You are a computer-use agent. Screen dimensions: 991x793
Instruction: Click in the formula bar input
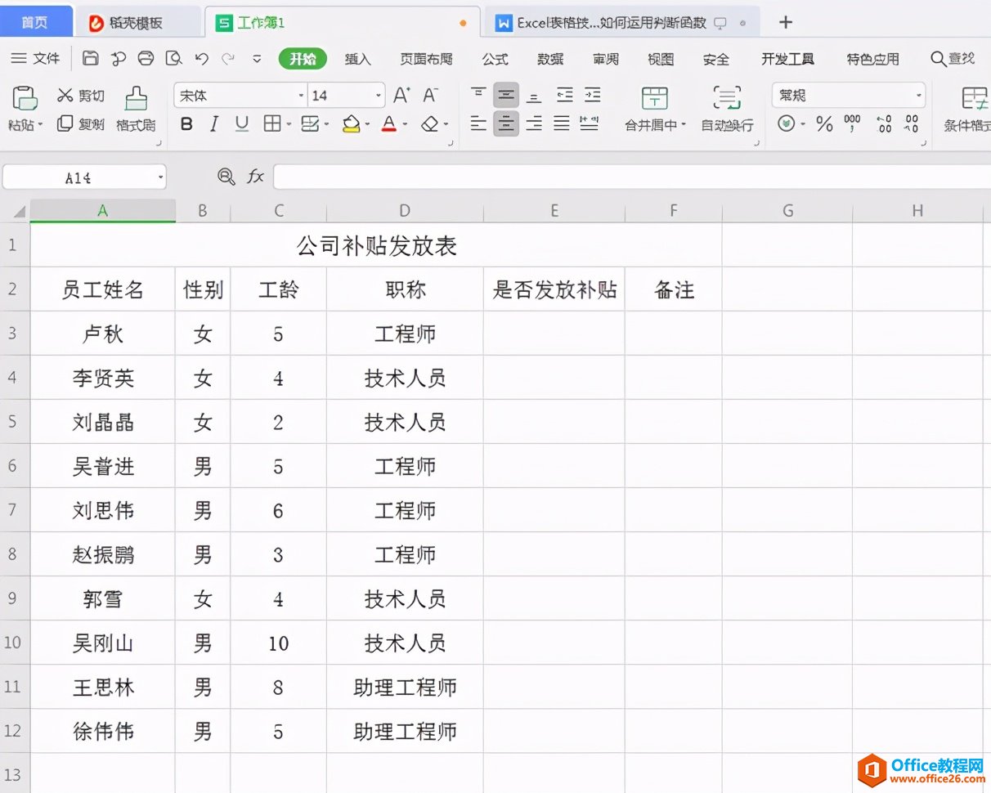(x=631, y=177)
